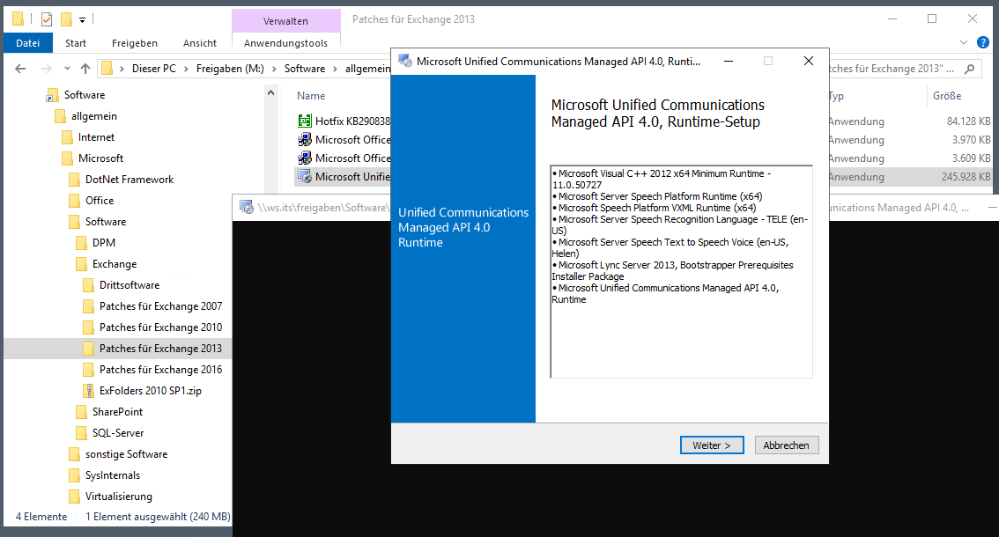The height and width of the screenshot is (537, 999).
Task: Select the Office folder in the tree
Action: tap(100, 201)
